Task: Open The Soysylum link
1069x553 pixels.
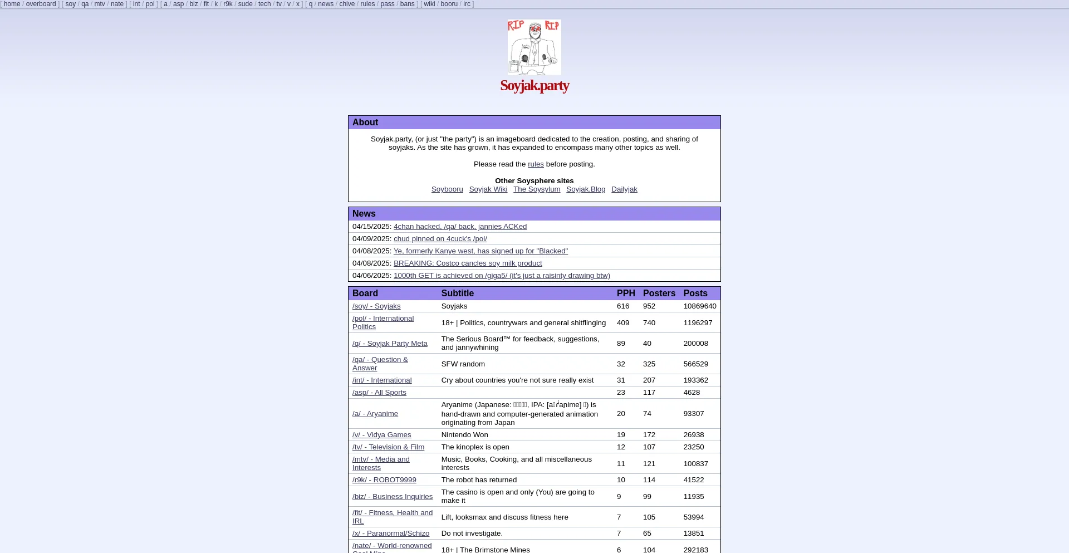Action: pyautogui.click(x=537, y=189)
